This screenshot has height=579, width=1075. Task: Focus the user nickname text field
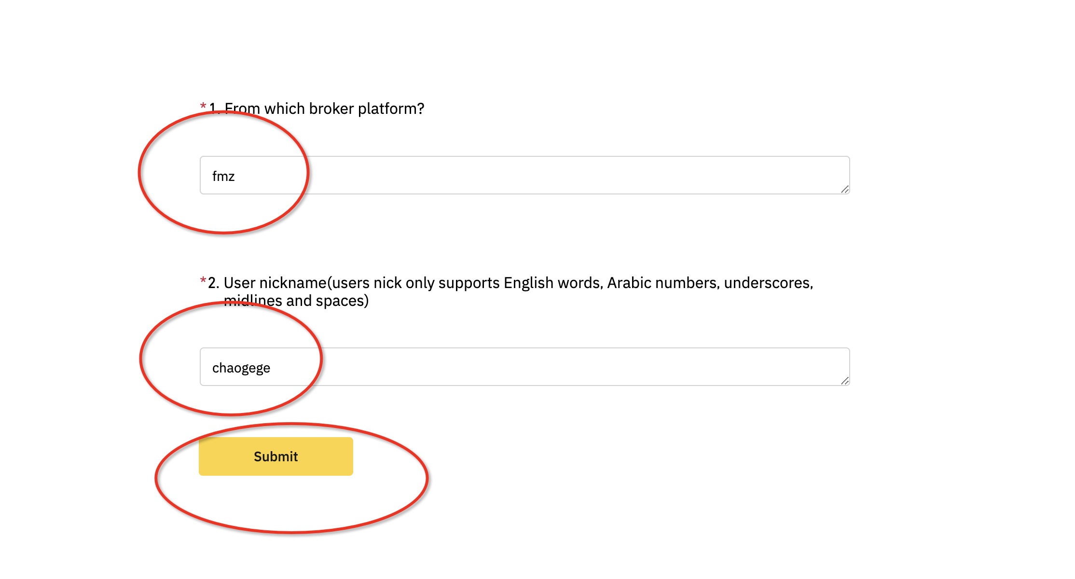524,367
